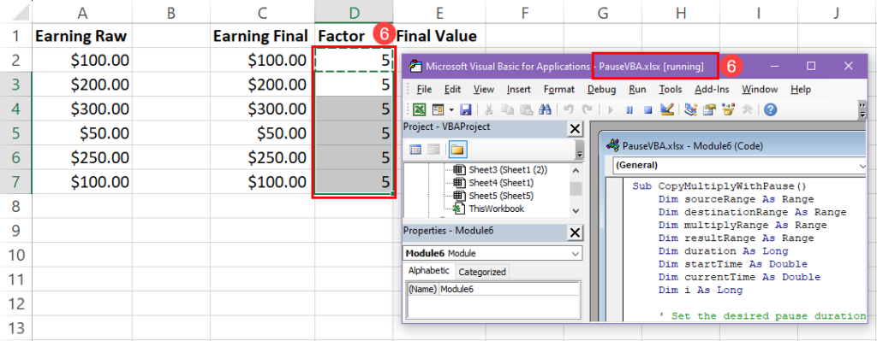Select Sheet4 (Sheet1) in project tree
This screenshot has width=877, height=341.
(501, 183)
